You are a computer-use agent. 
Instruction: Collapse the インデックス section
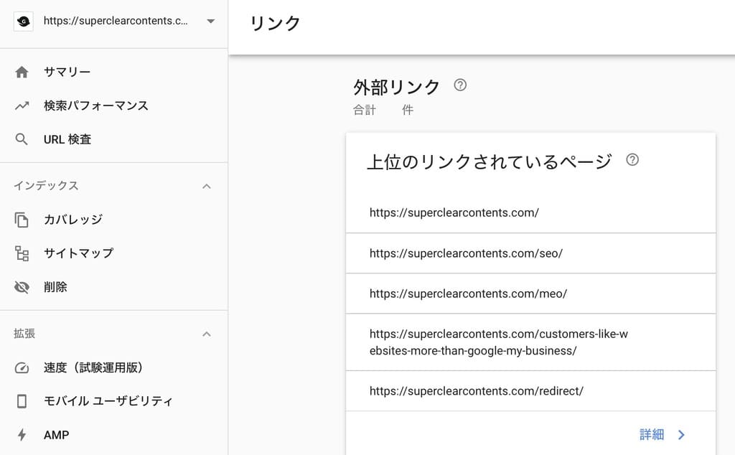point(207,186)
